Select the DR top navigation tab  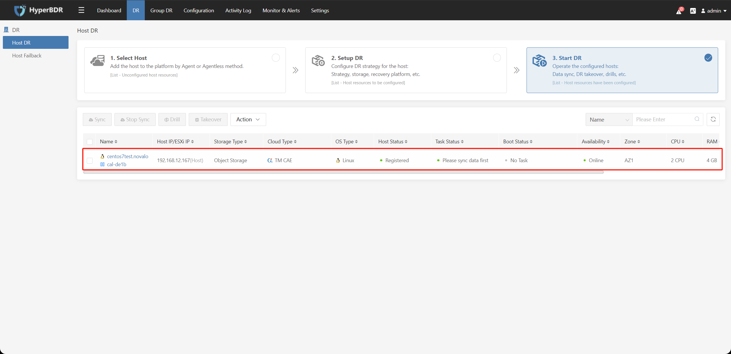(136, 10)
